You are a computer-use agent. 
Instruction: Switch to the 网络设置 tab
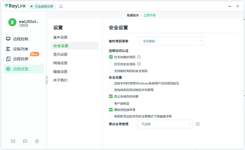[60, 63]
